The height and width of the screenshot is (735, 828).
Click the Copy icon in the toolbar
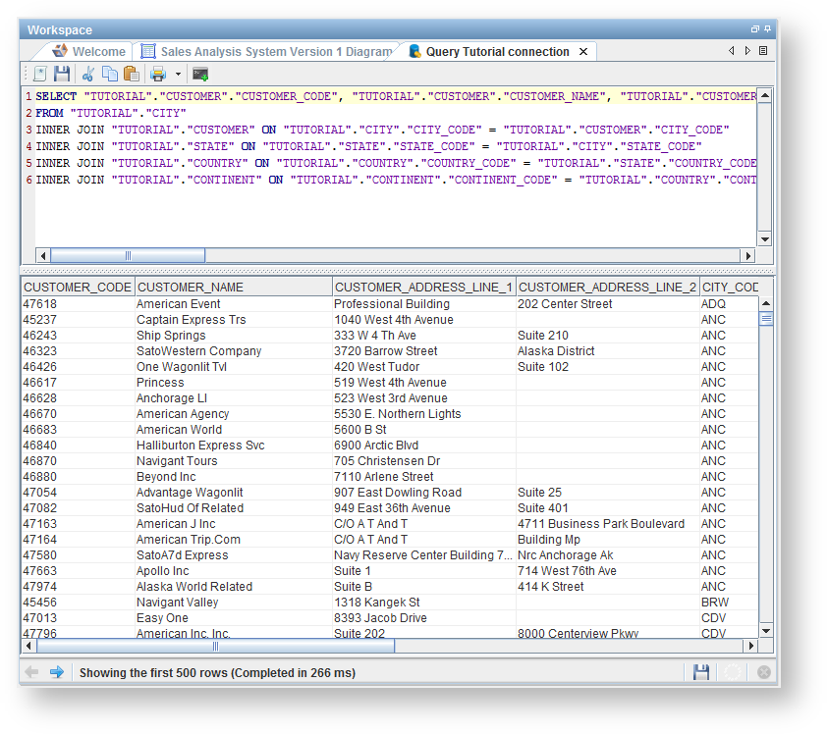tap(110, 74)
